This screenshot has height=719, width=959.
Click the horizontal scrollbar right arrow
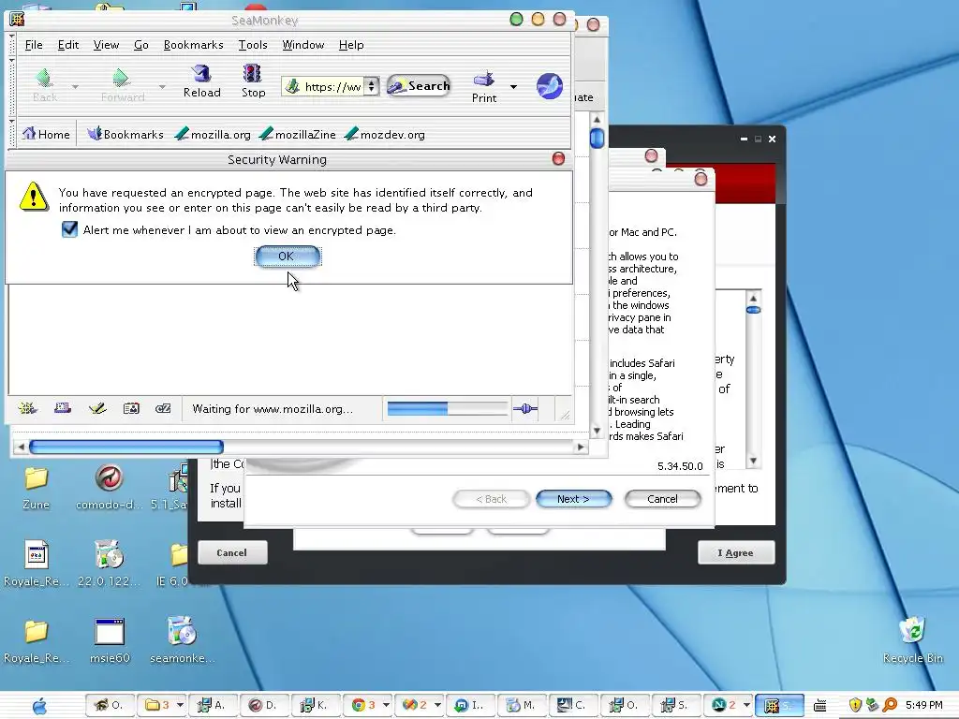(x=581, y=447)
